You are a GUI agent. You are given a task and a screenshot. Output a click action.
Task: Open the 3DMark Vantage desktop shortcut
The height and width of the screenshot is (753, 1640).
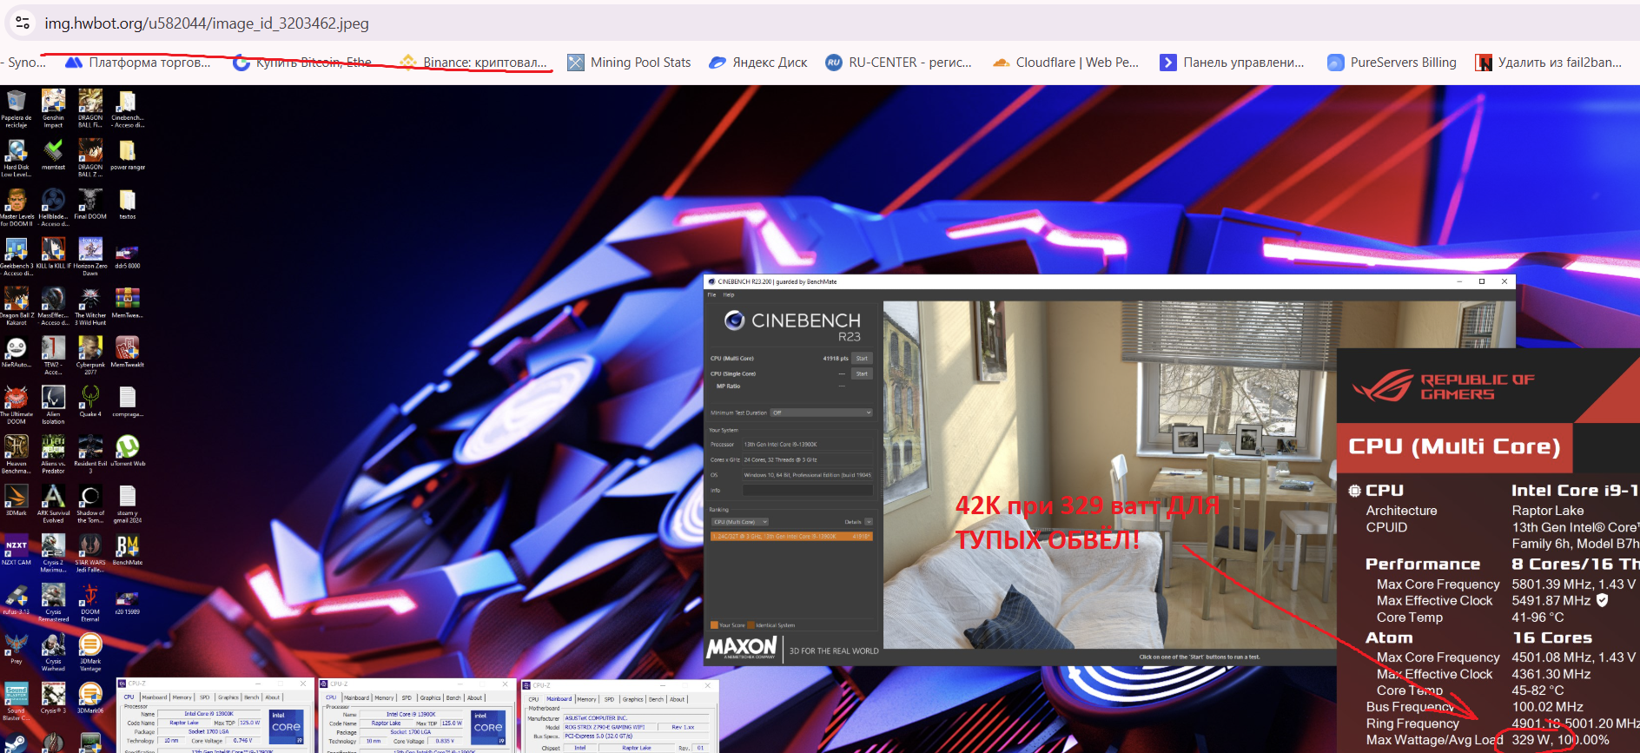tap(90, 653)
